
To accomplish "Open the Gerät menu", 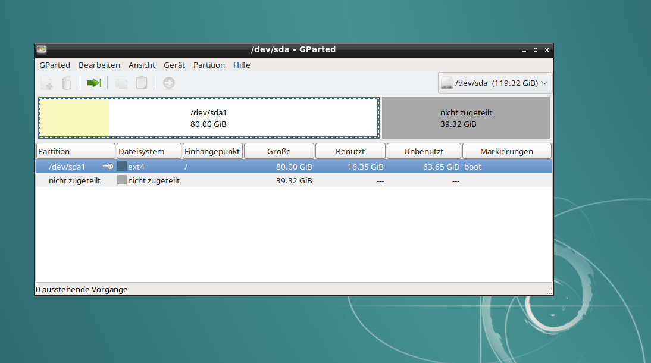I will 174,65.
